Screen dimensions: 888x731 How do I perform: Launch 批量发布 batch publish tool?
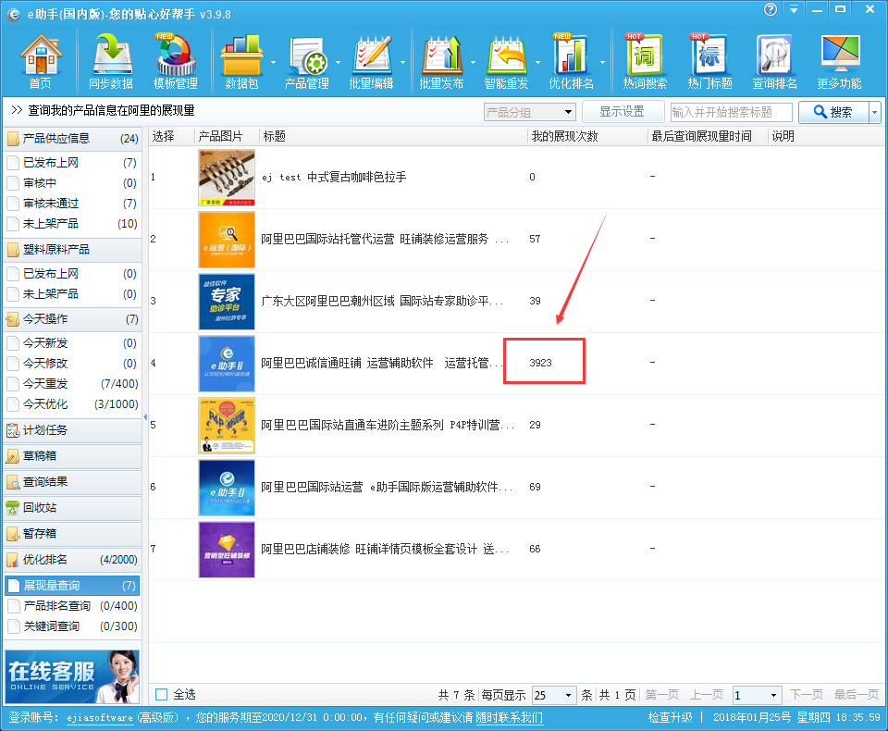[442, 62]
